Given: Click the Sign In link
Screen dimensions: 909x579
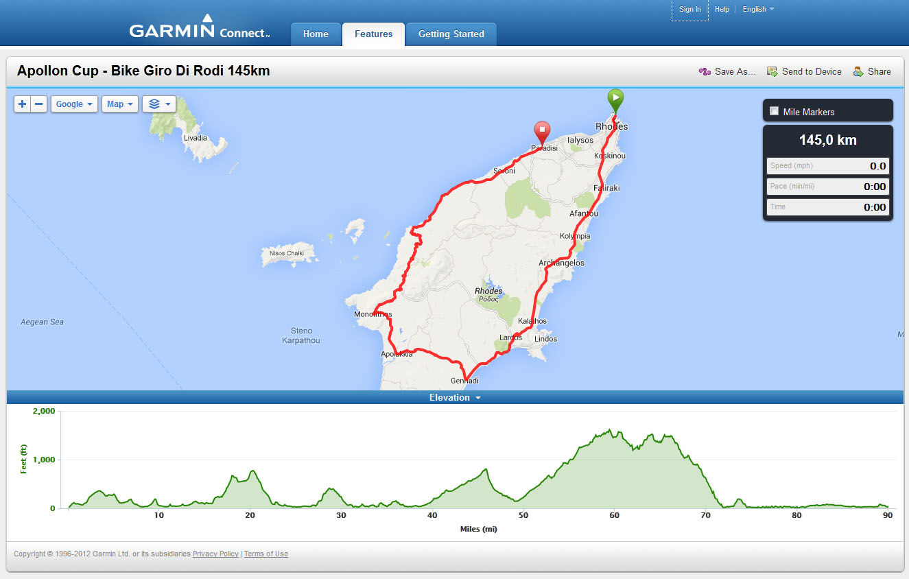Looking at the screenshot, I should coord(689,10).
